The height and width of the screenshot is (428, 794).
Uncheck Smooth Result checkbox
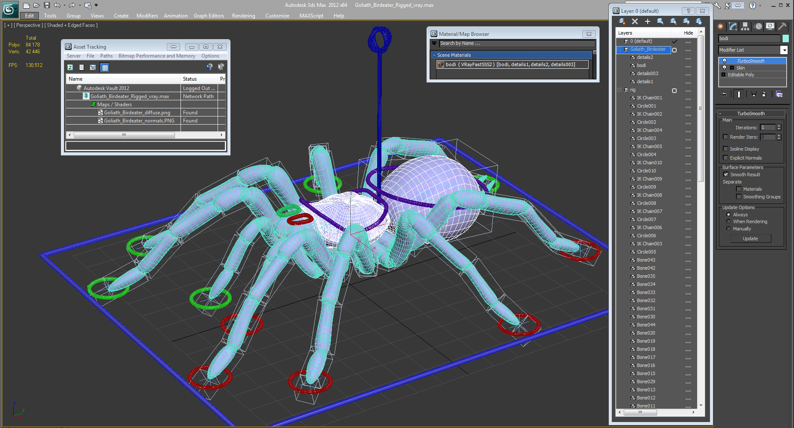726,175
